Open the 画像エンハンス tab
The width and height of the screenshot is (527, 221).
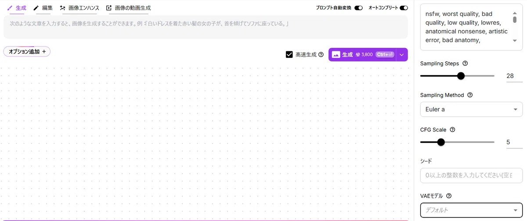click(x=79, y=8)
